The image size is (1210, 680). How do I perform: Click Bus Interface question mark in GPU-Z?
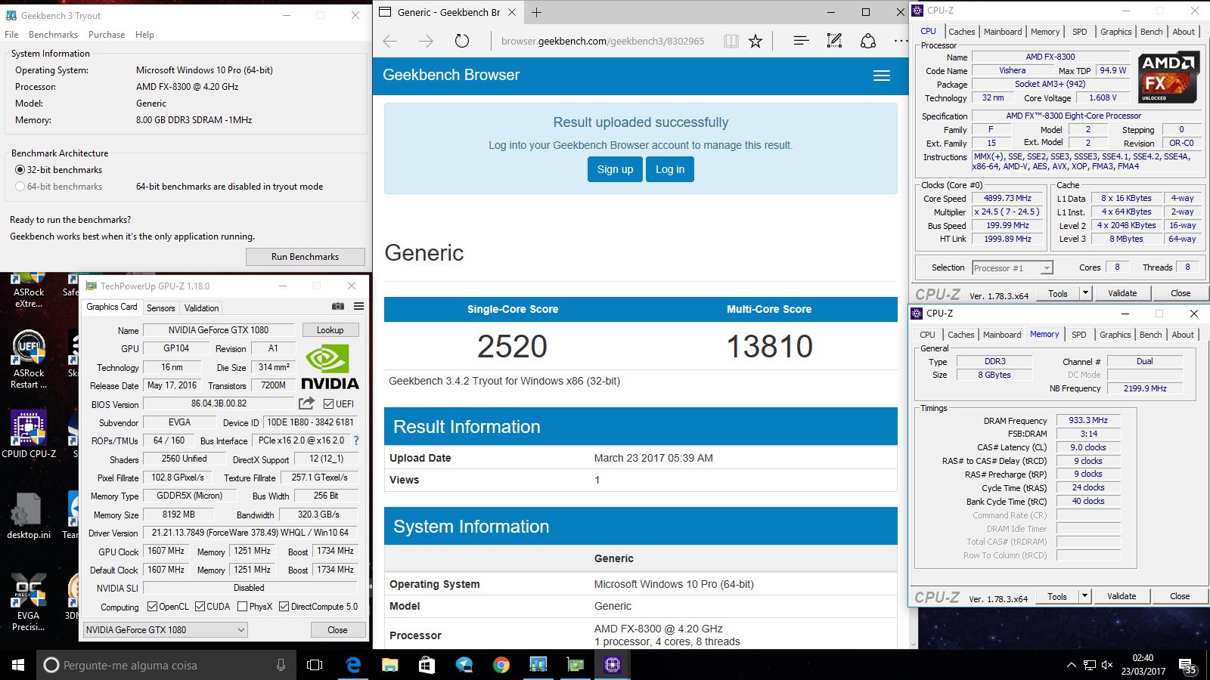pyautogui.click(x=356, y=440)
